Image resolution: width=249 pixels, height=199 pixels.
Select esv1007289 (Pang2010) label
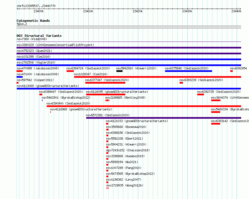[x=124, y=168]
